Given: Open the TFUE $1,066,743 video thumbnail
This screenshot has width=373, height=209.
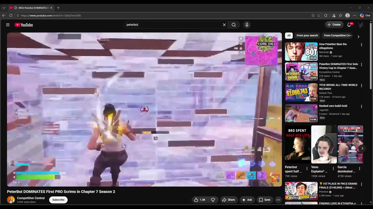Looking at the screenshot, I should pos(301,92).
